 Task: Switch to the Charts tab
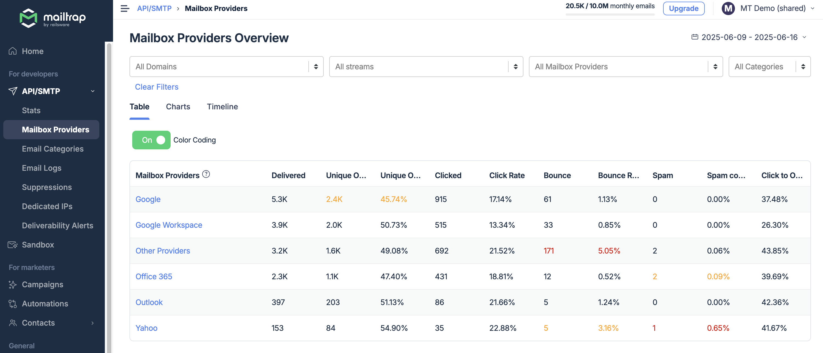point(178,107)
